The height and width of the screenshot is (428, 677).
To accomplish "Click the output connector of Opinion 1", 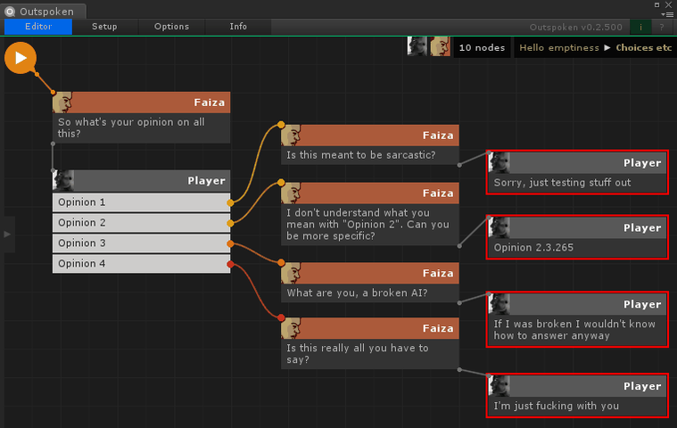I will point(230,202).
